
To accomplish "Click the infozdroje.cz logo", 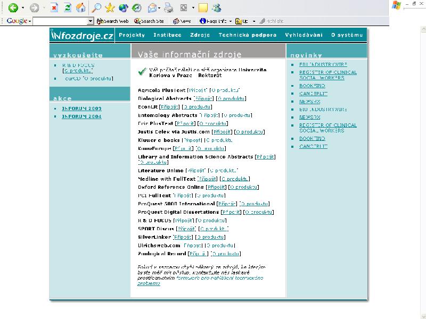I will pos(82,36).
